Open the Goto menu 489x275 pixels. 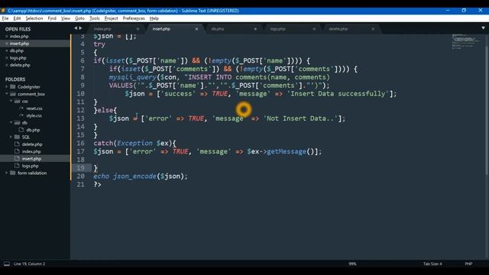[x=79, y=18]
